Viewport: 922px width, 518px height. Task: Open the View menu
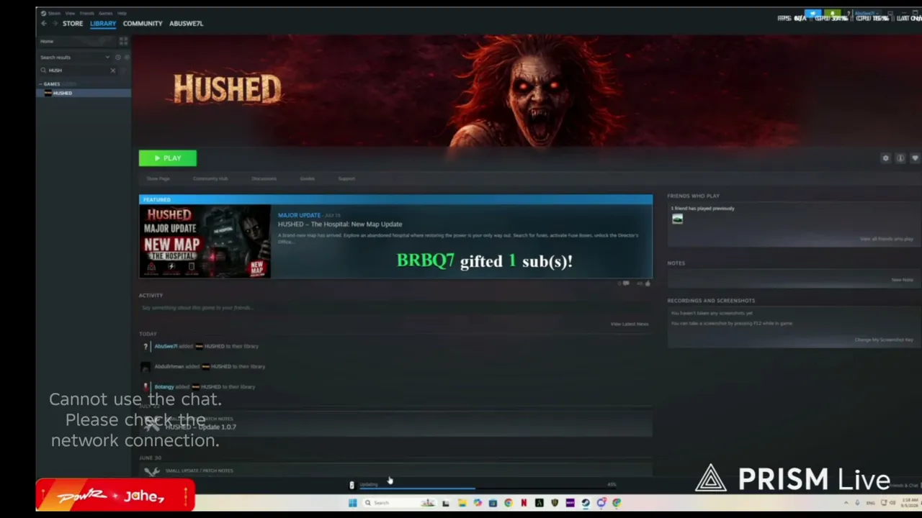[71, 13]
